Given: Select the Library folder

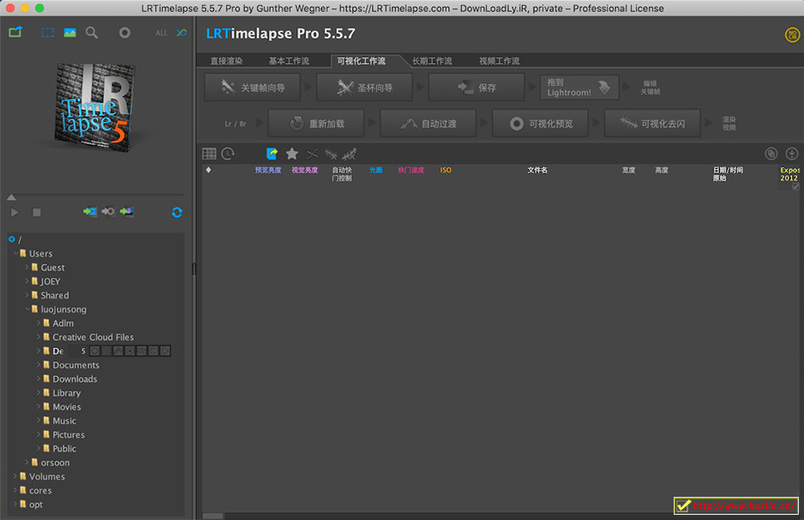Looking at the screenshot, I should [66, 393].
